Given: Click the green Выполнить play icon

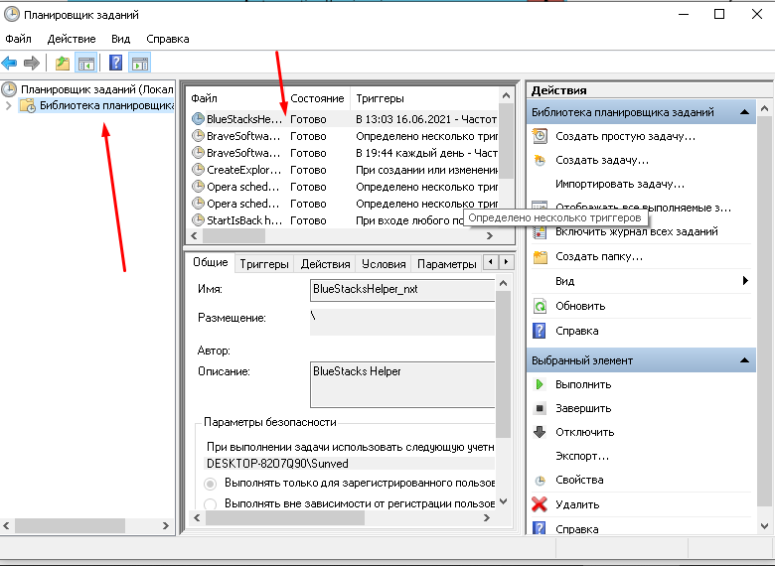Looking at the screenshot, I should 540,384.
